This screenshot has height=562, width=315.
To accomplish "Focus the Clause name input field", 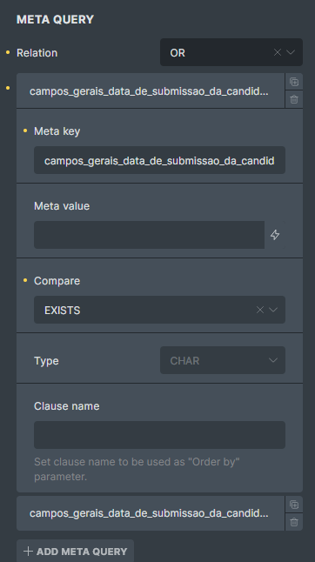I will (x=159, y=435).
